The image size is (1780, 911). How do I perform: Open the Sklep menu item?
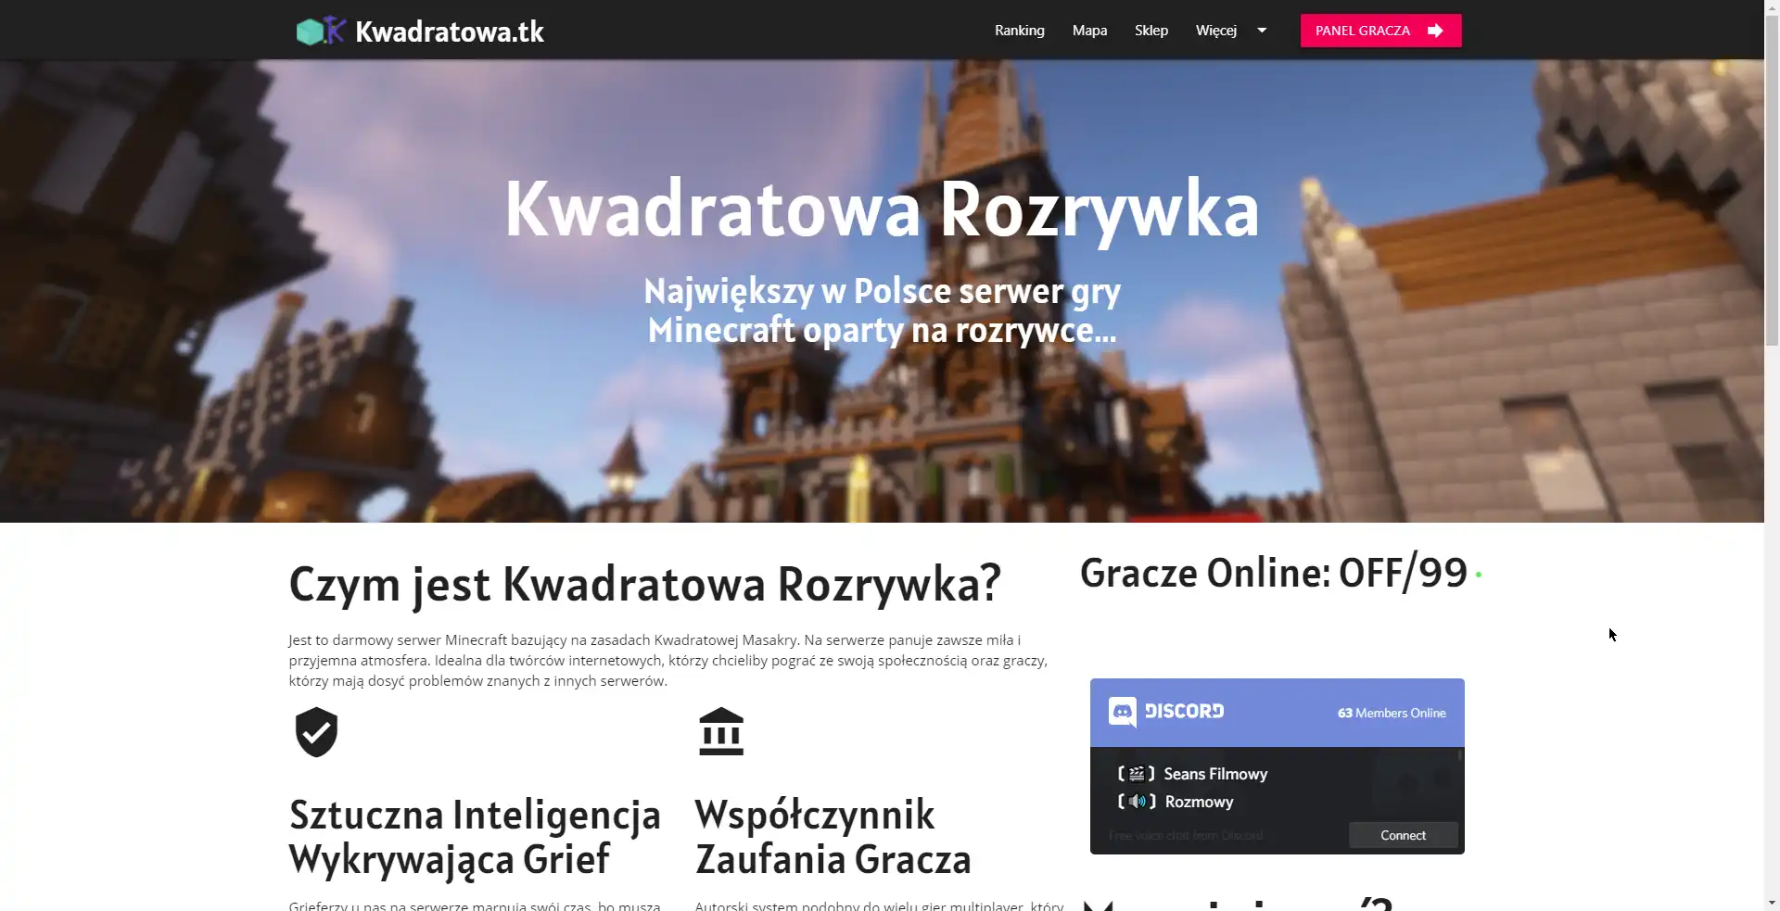pos(1151,30)
